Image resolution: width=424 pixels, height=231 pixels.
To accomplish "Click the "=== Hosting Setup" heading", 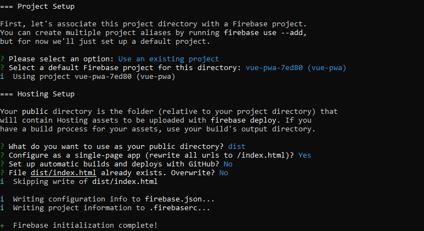I will click(37, 94).
